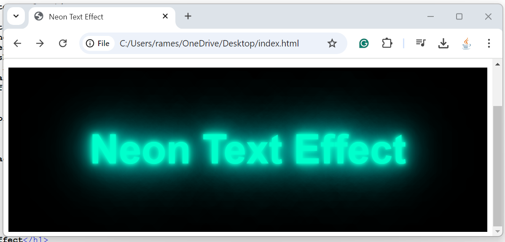Click the address bar URL

(x=210, y=43)
